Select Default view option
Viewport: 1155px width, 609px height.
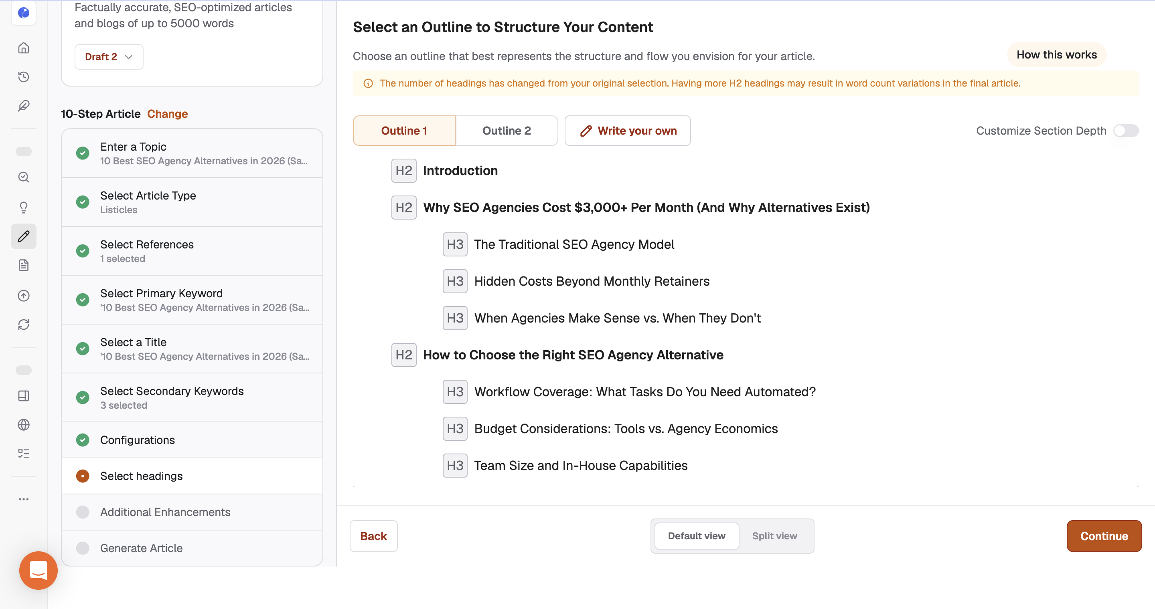click(696, 536)
